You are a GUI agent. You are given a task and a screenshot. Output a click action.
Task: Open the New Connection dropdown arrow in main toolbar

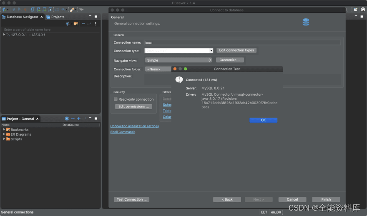(x=8, y=10)
